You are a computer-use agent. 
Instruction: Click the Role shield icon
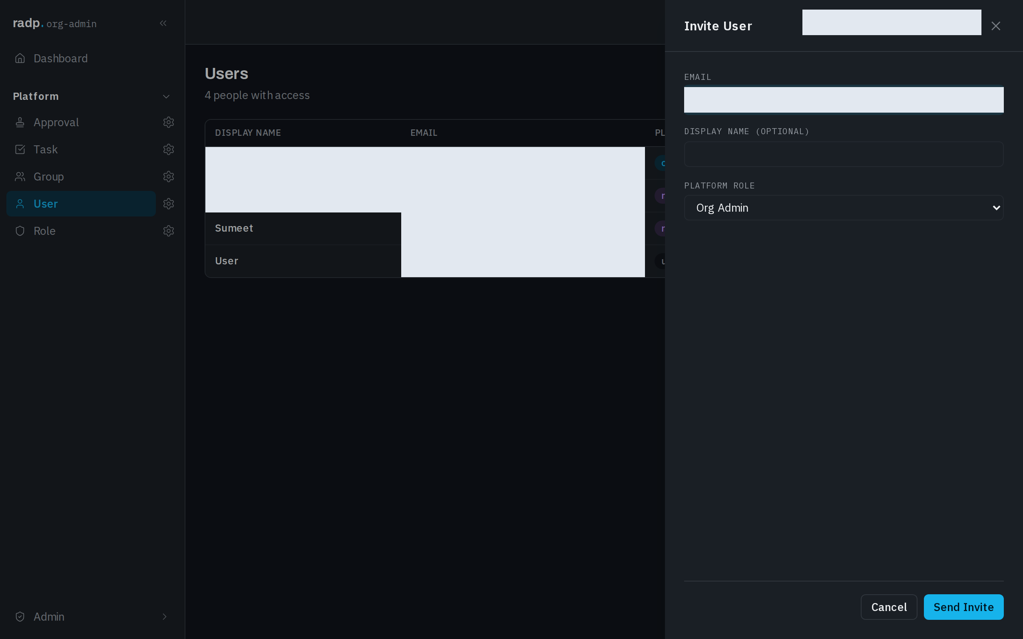point(20,231)
